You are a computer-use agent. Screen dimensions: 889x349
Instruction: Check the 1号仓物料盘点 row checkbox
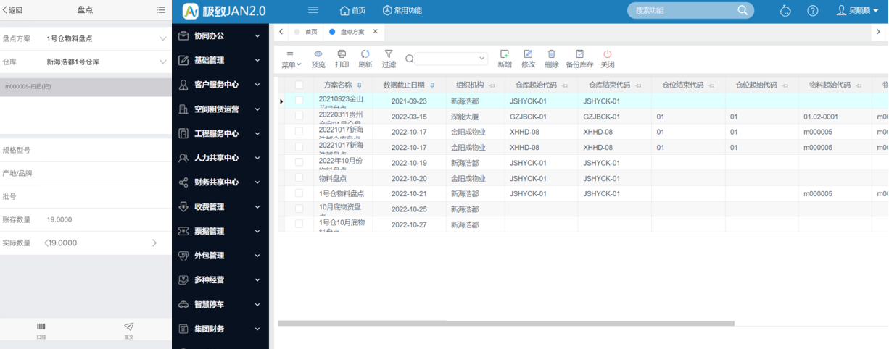(299, 193)
